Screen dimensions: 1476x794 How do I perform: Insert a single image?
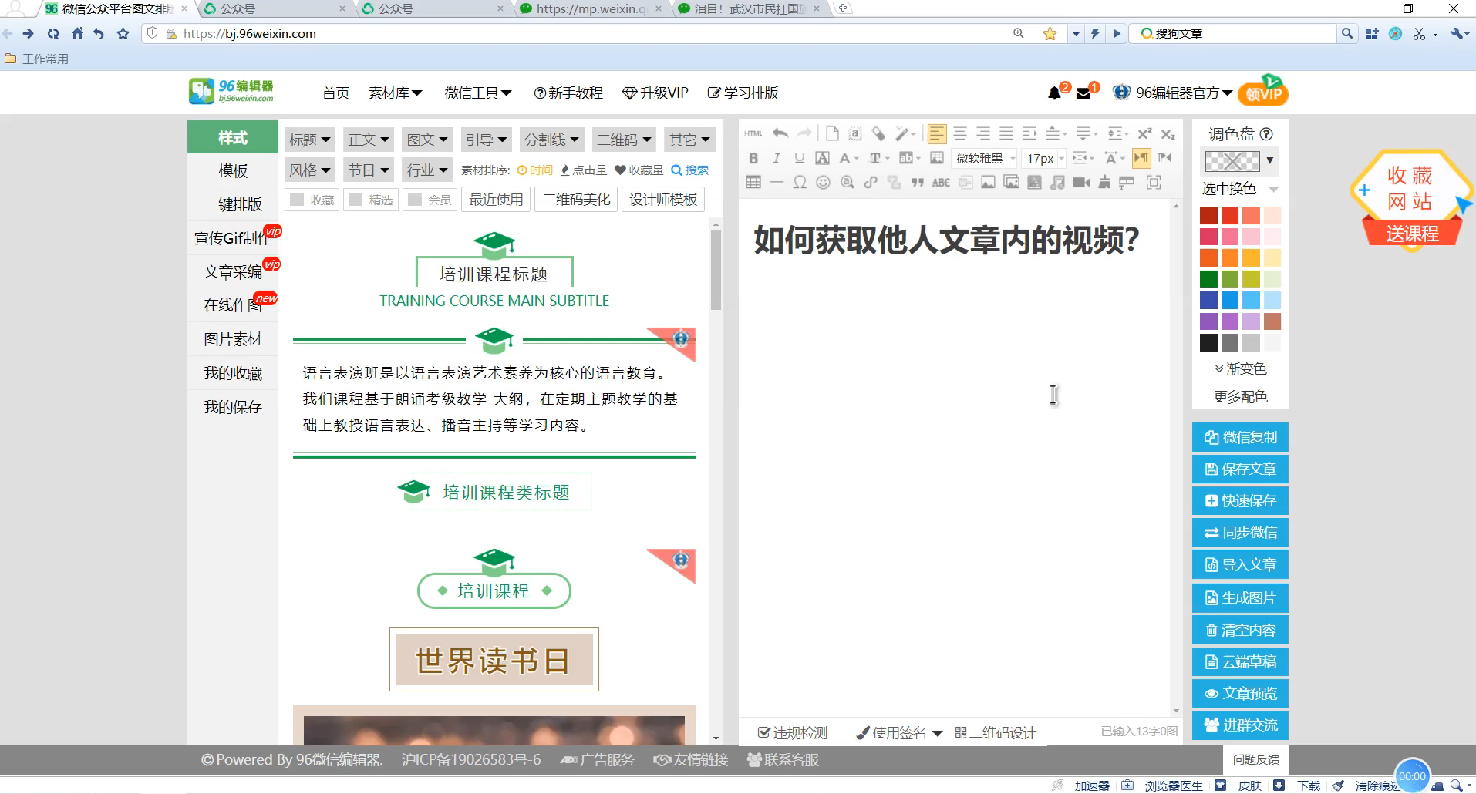click(988, 183)
